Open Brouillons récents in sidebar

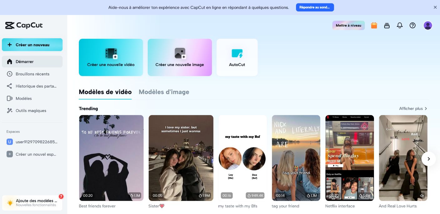pyautogui.click(x=32, y=74)
